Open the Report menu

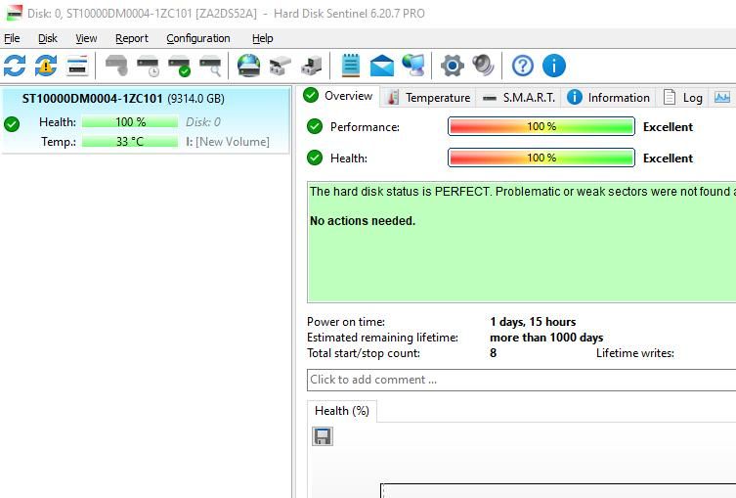pyautogui.click(x=132, y=38)
